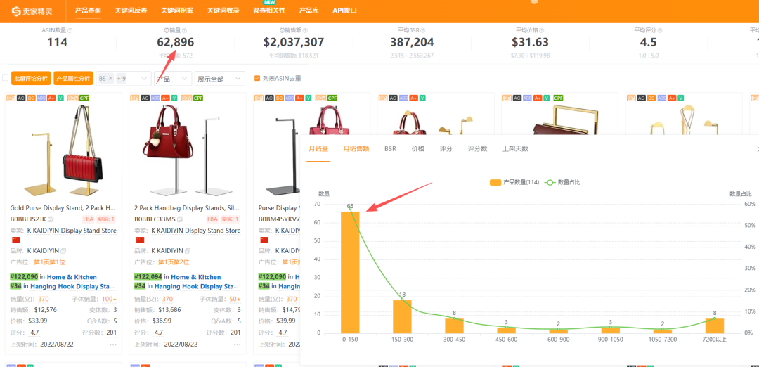Click 产品属性分析 button
The width and height of the screenshot is (759, 367).
point(72,79)
